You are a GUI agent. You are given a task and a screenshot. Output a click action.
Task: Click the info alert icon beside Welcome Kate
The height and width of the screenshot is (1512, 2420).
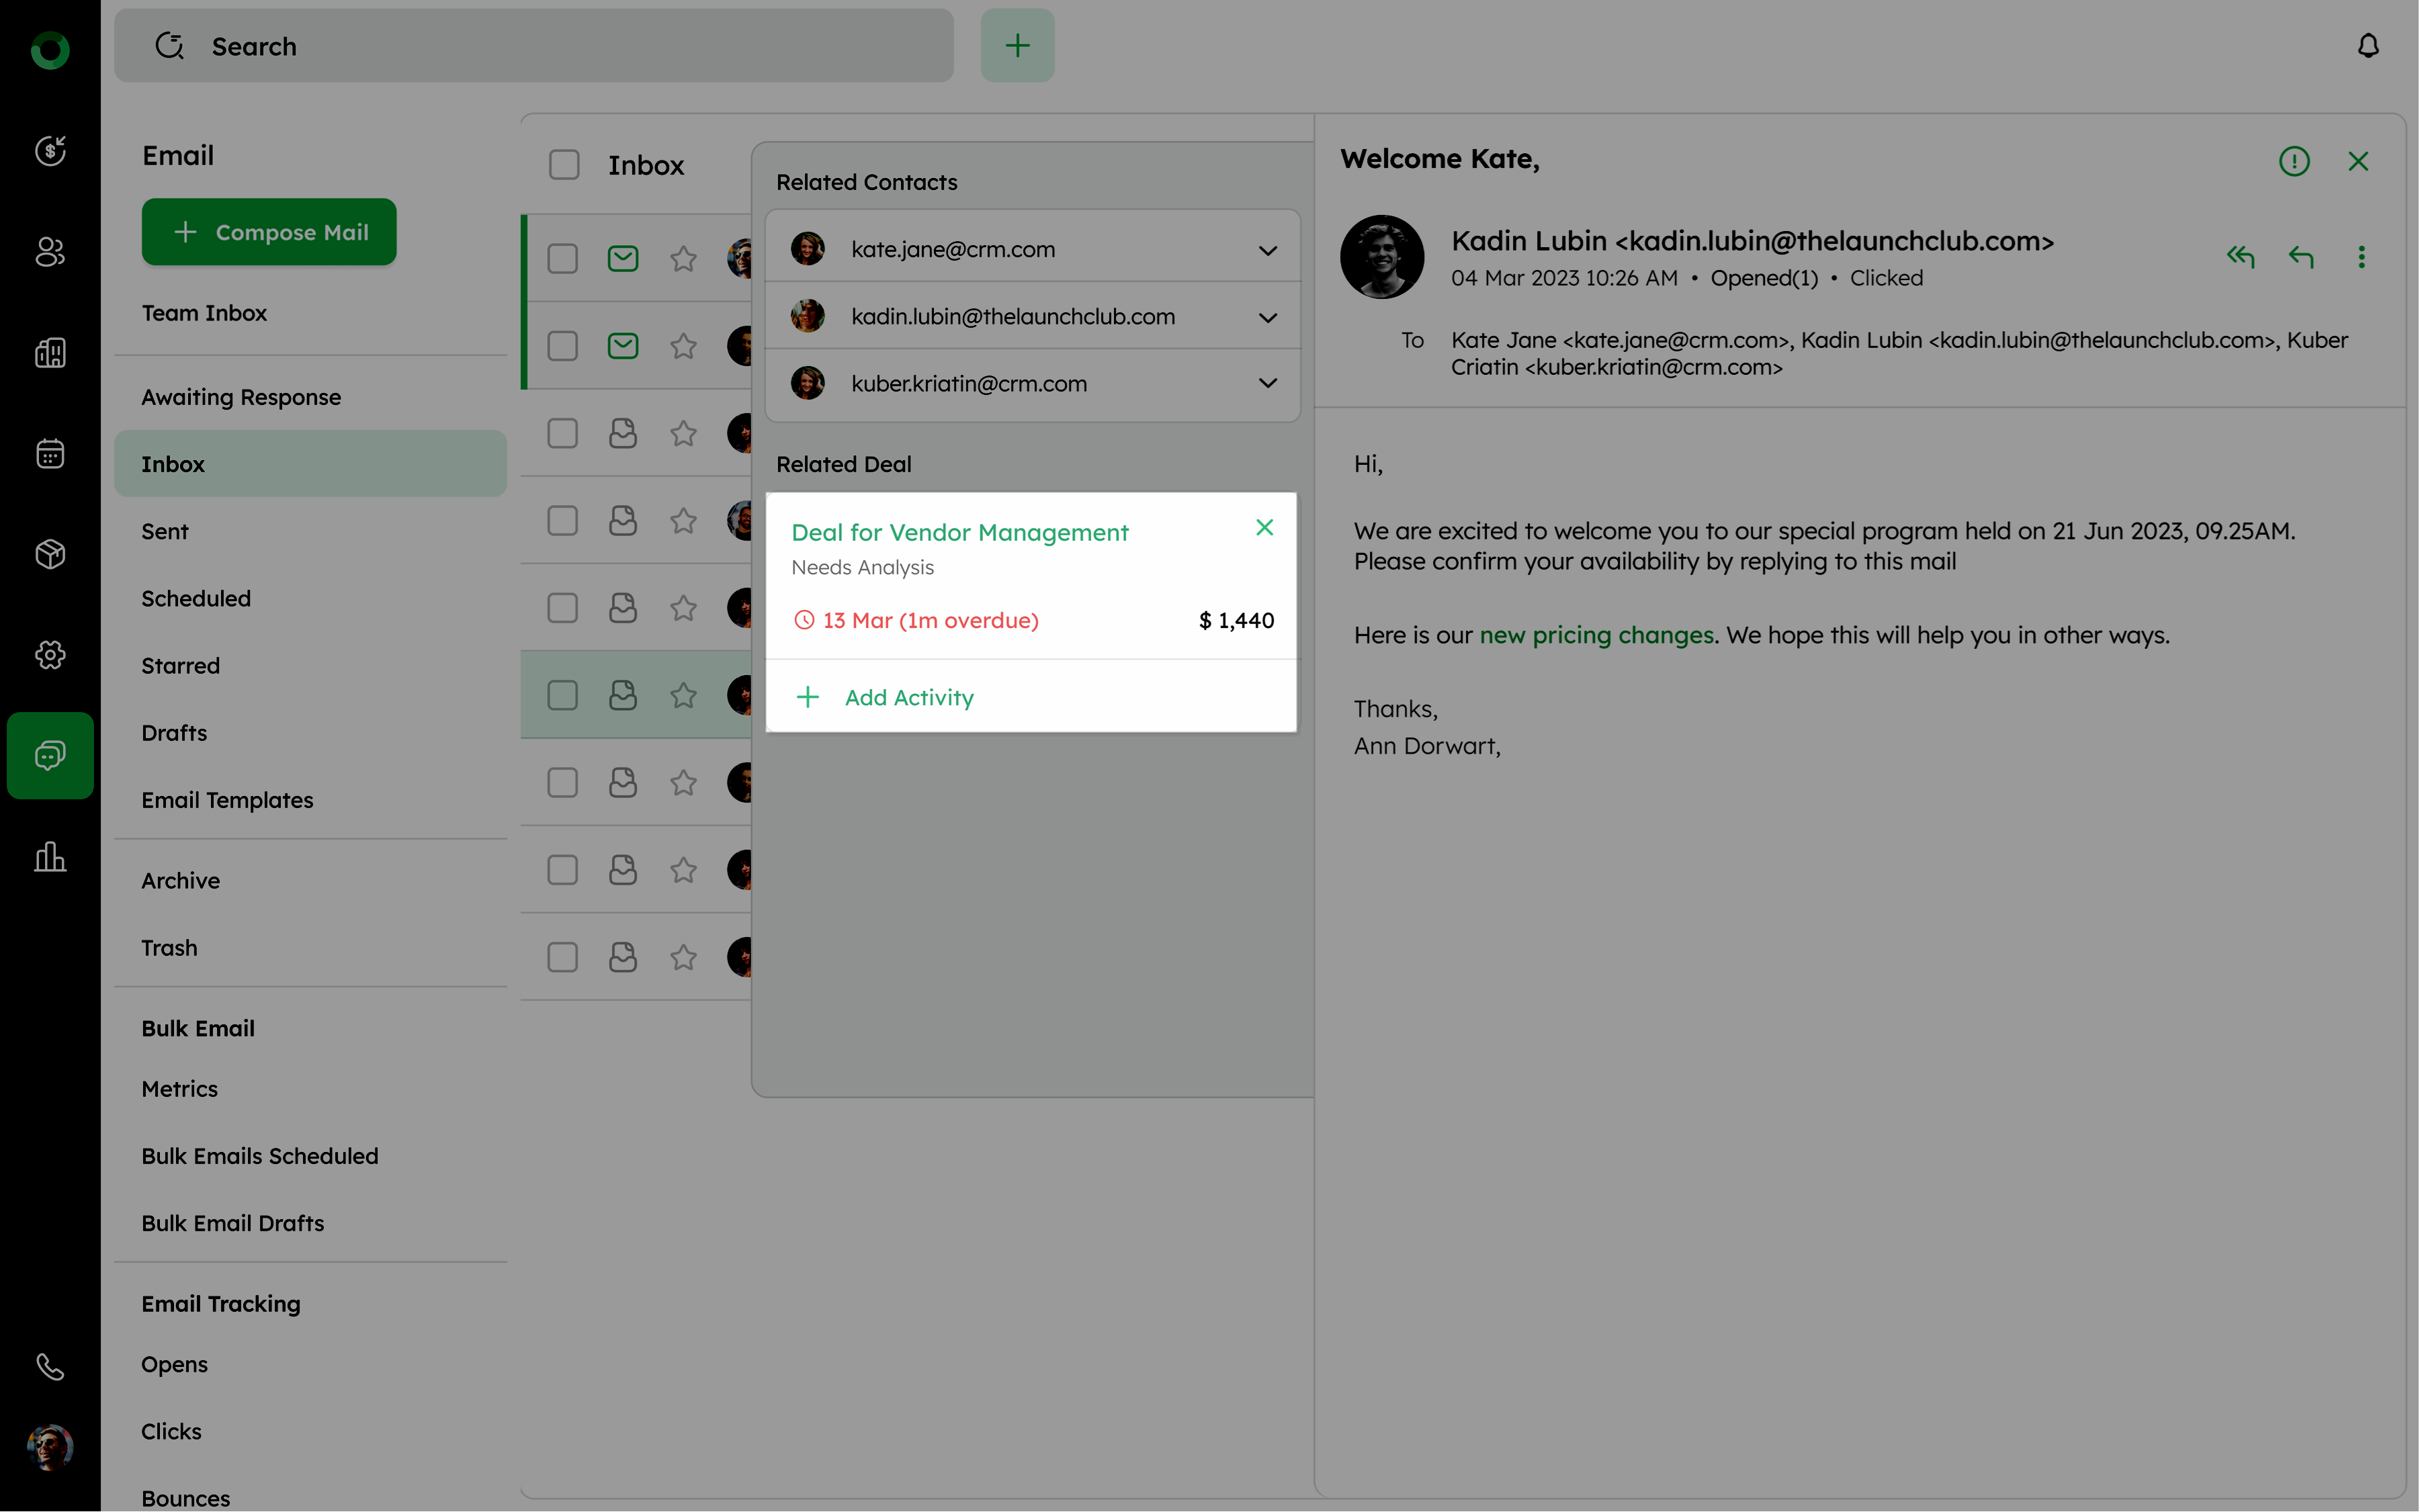tap(2294, 161)
